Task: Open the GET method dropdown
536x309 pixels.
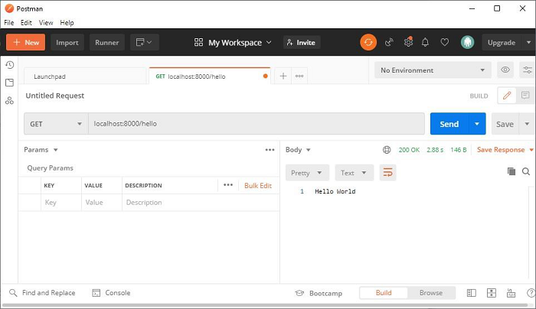Action: pyautogui.click(x=56, y=124)
